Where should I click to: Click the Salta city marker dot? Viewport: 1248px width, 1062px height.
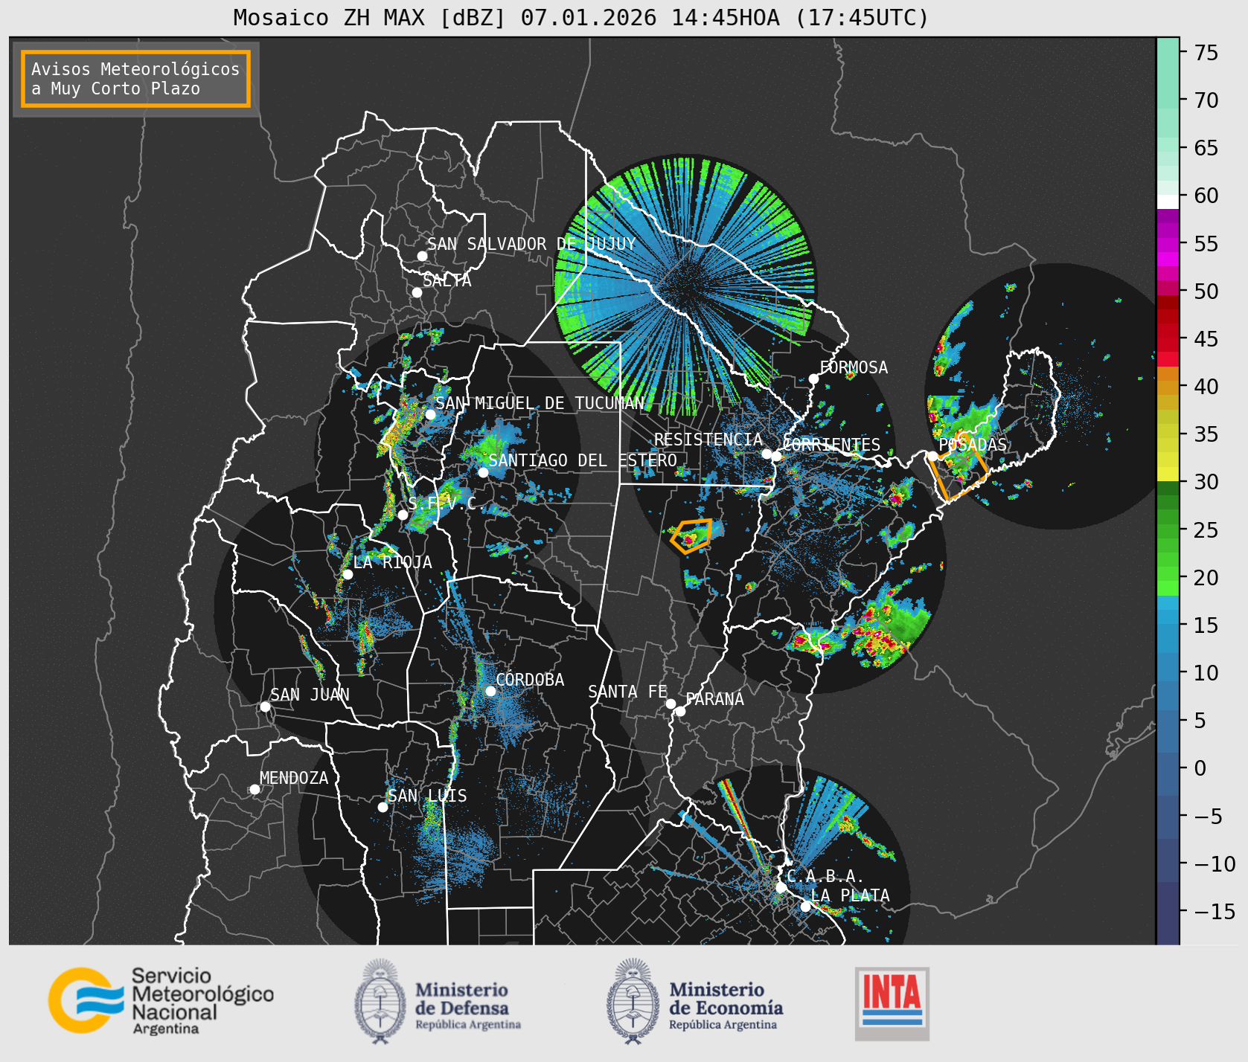pos(417,292)
